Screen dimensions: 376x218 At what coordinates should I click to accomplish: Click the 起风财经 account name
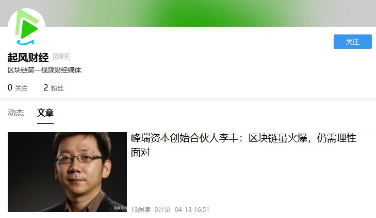point(28,58)
